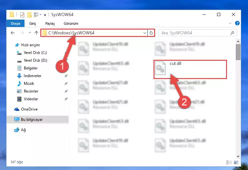This screenshot has width=248, height=170.
Task: Open the İndirmeler folder
Action: point(29,76)
